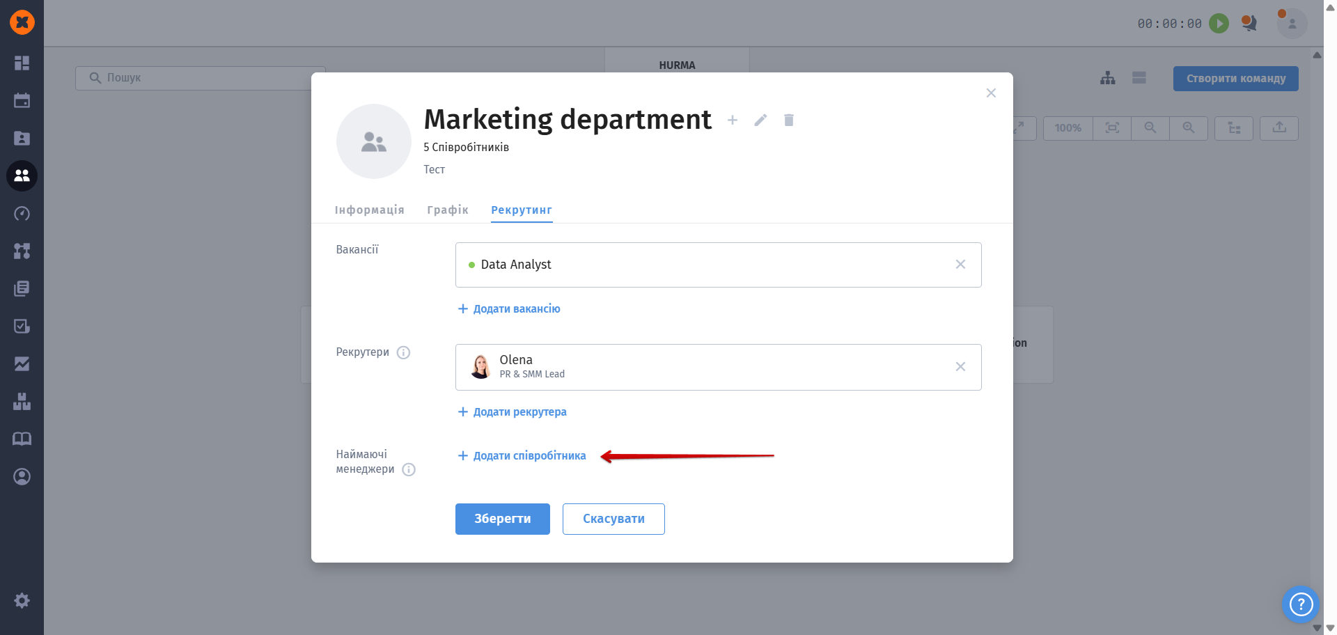This screenshot has width=1337, height=635.
Task: Click Додати співробітника link
Action: pos(522,455)
